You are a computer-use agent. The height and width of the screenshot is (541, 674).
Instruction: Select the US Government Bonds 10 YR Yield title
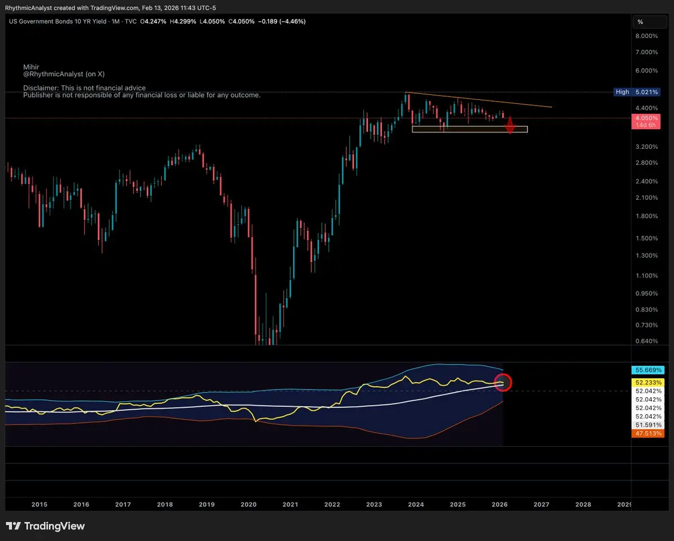(58, 21)
